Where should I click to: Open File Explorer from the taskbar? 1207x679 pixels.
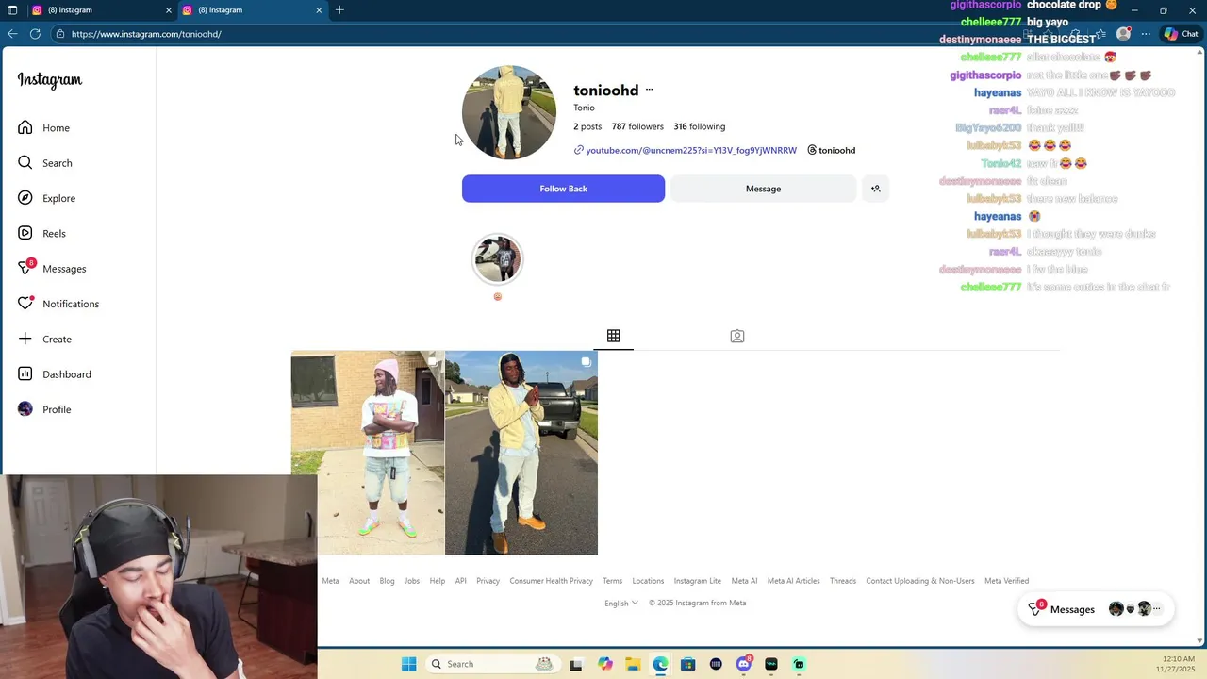[633, 664]
